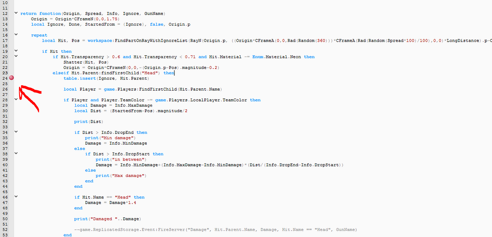Collapse the return function code fold

click(16, 13)
